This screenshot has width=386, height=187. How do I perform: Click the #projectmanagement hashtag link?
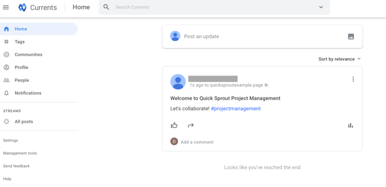coord(236,109)
